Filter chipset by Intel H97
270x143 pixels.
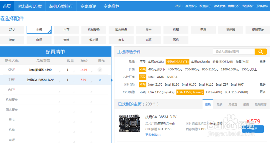[x=237, y=84]
